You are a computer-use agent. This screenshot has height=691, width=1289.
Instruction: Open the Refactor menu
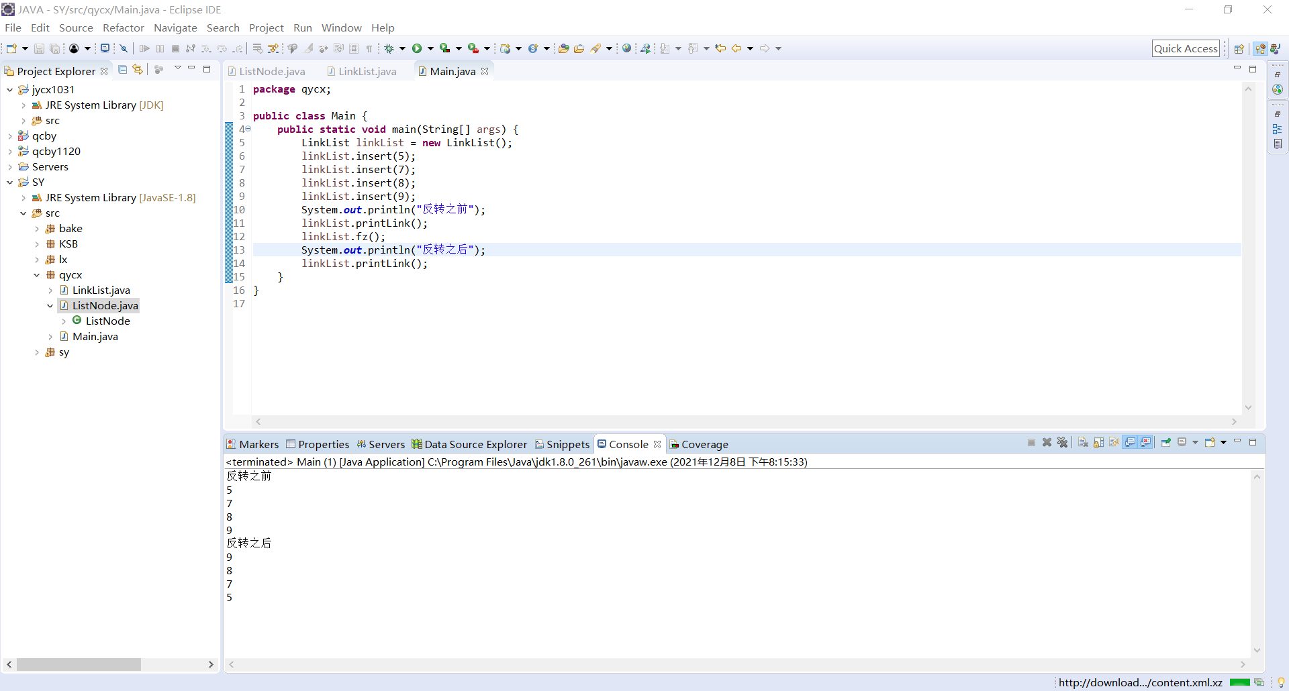[x=124, y=28]
